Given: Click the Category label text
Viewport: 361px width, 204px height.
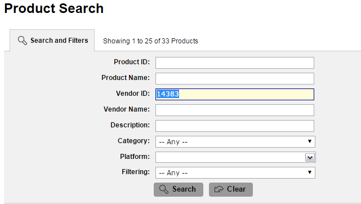Looking at the screenshot, I should (x=134, y=141).
